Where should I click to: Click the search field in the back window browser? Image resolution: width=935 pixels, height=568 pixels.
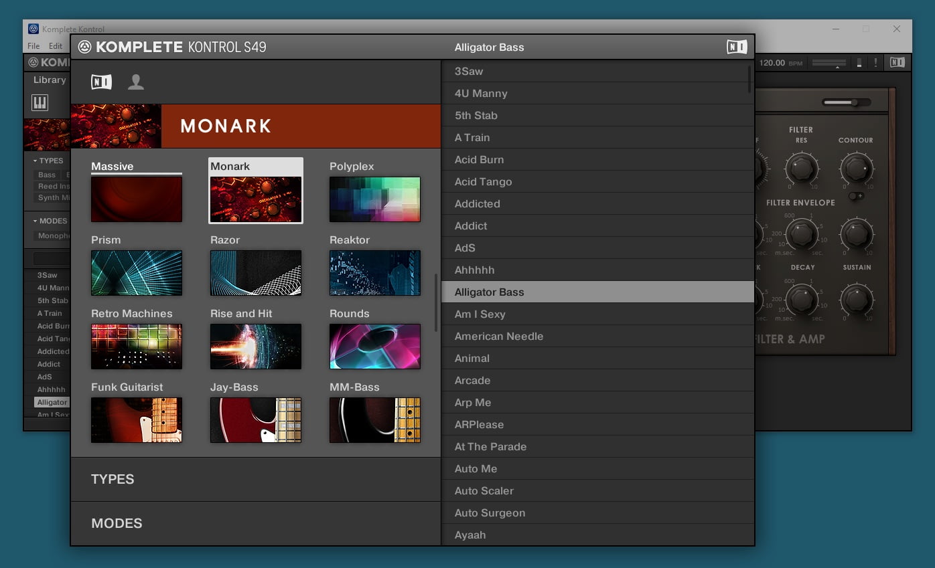pos(52,258)
